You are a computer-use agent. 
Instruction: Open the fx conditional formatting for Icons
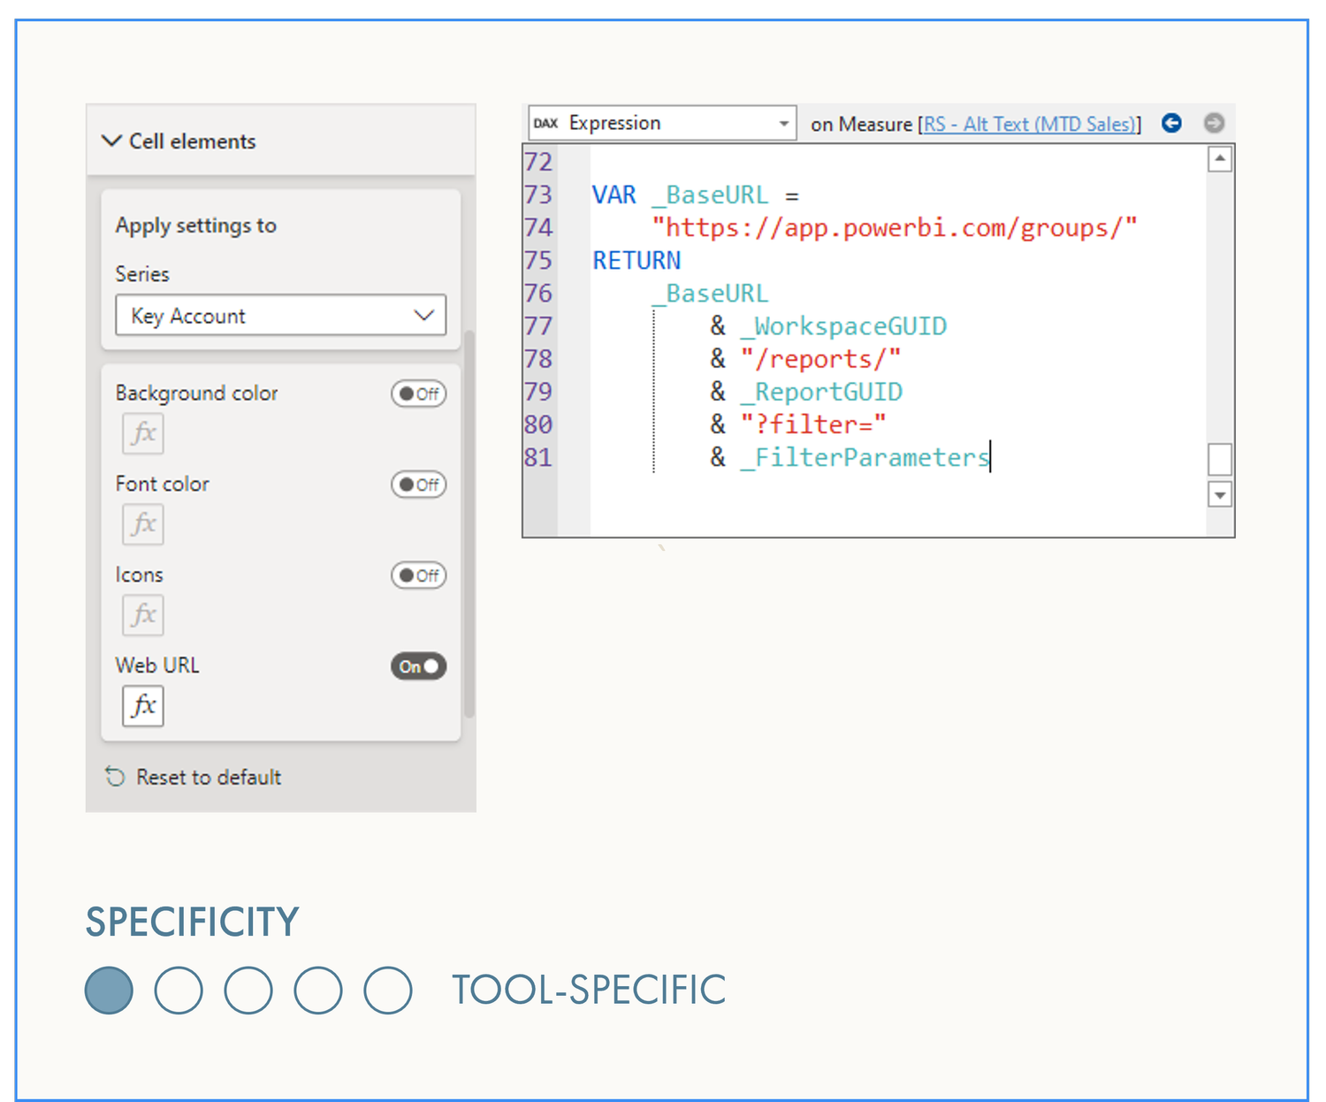click(x=141, y=616)
